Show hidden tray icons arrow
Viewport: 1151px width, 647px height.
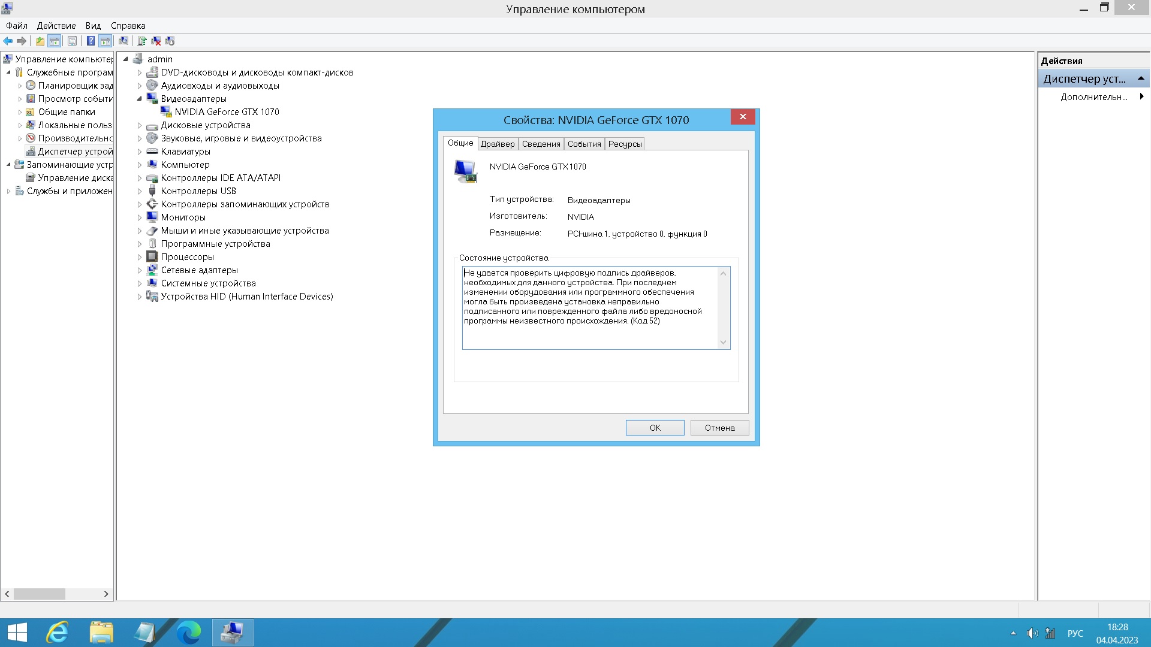pos(1013,633)
